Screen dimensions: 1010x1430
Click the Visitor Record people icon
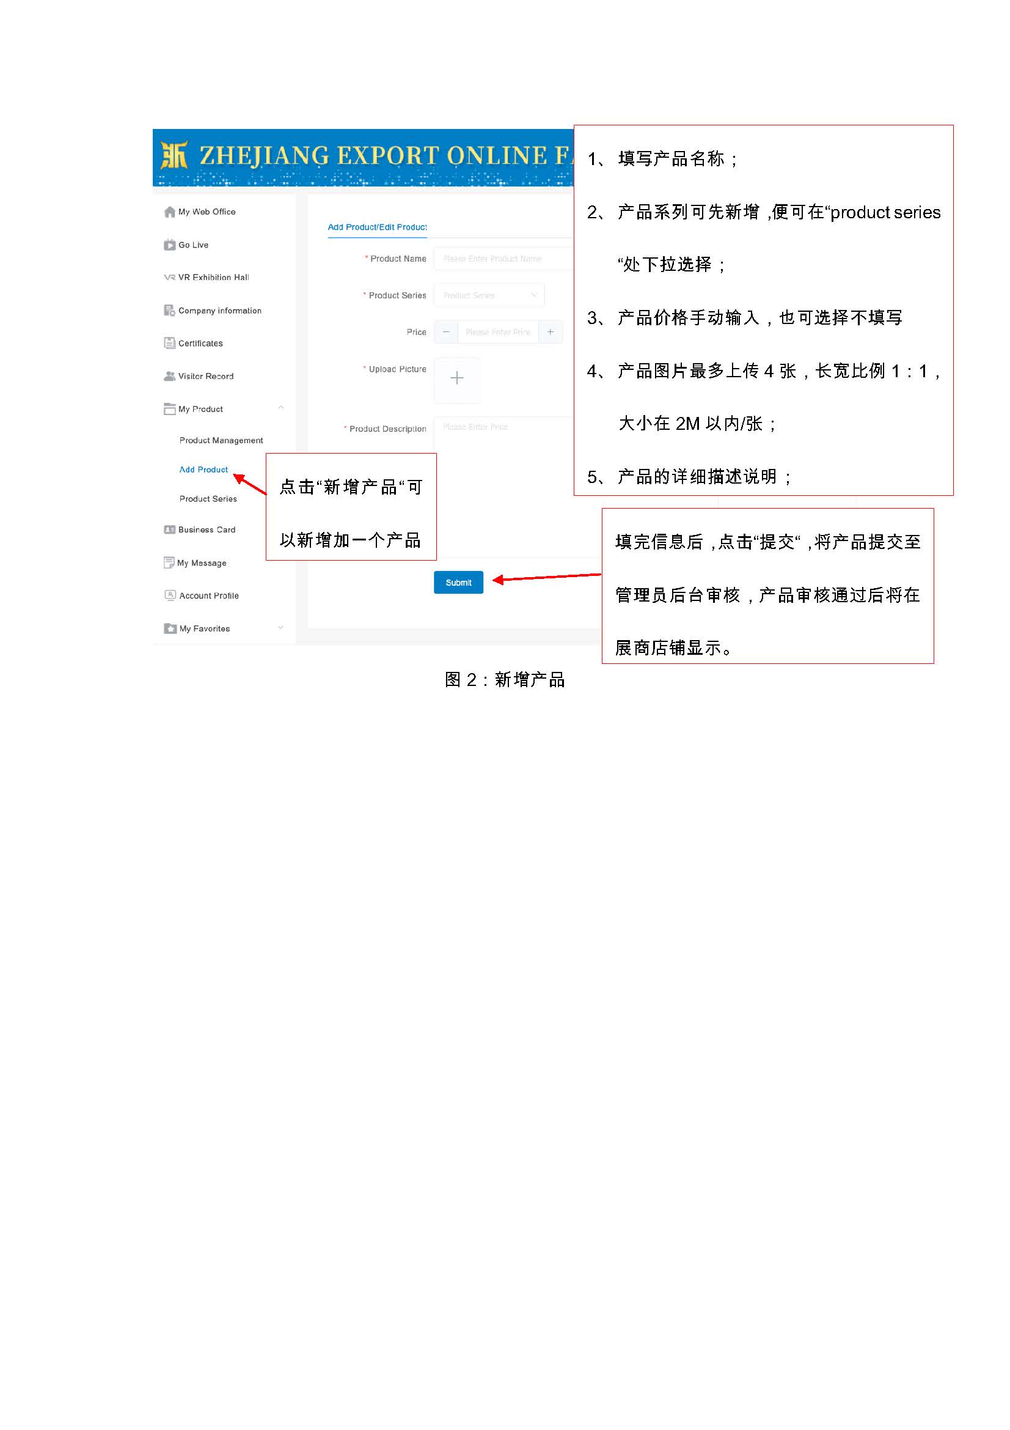(169, 376)
